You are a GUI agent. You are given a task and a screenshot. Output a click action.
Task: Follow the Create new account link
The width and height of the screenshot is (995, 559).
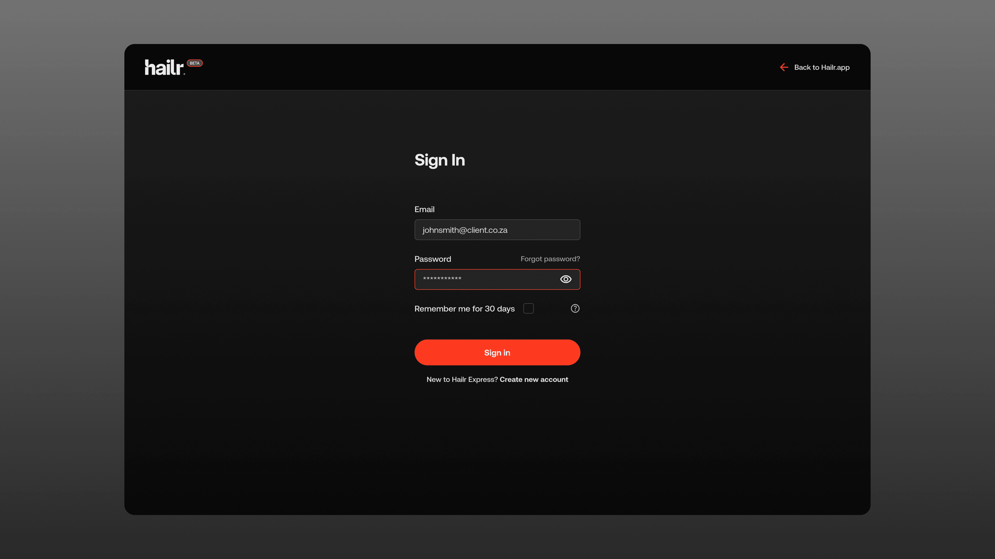(534, 380)
